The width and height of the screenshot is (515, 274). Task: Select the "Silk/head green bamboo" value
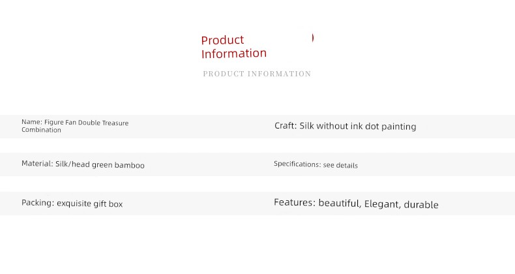(x=100, y=165)
